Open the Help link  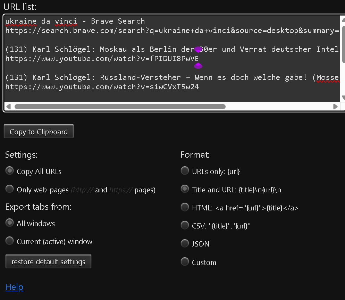pos(14,287)
